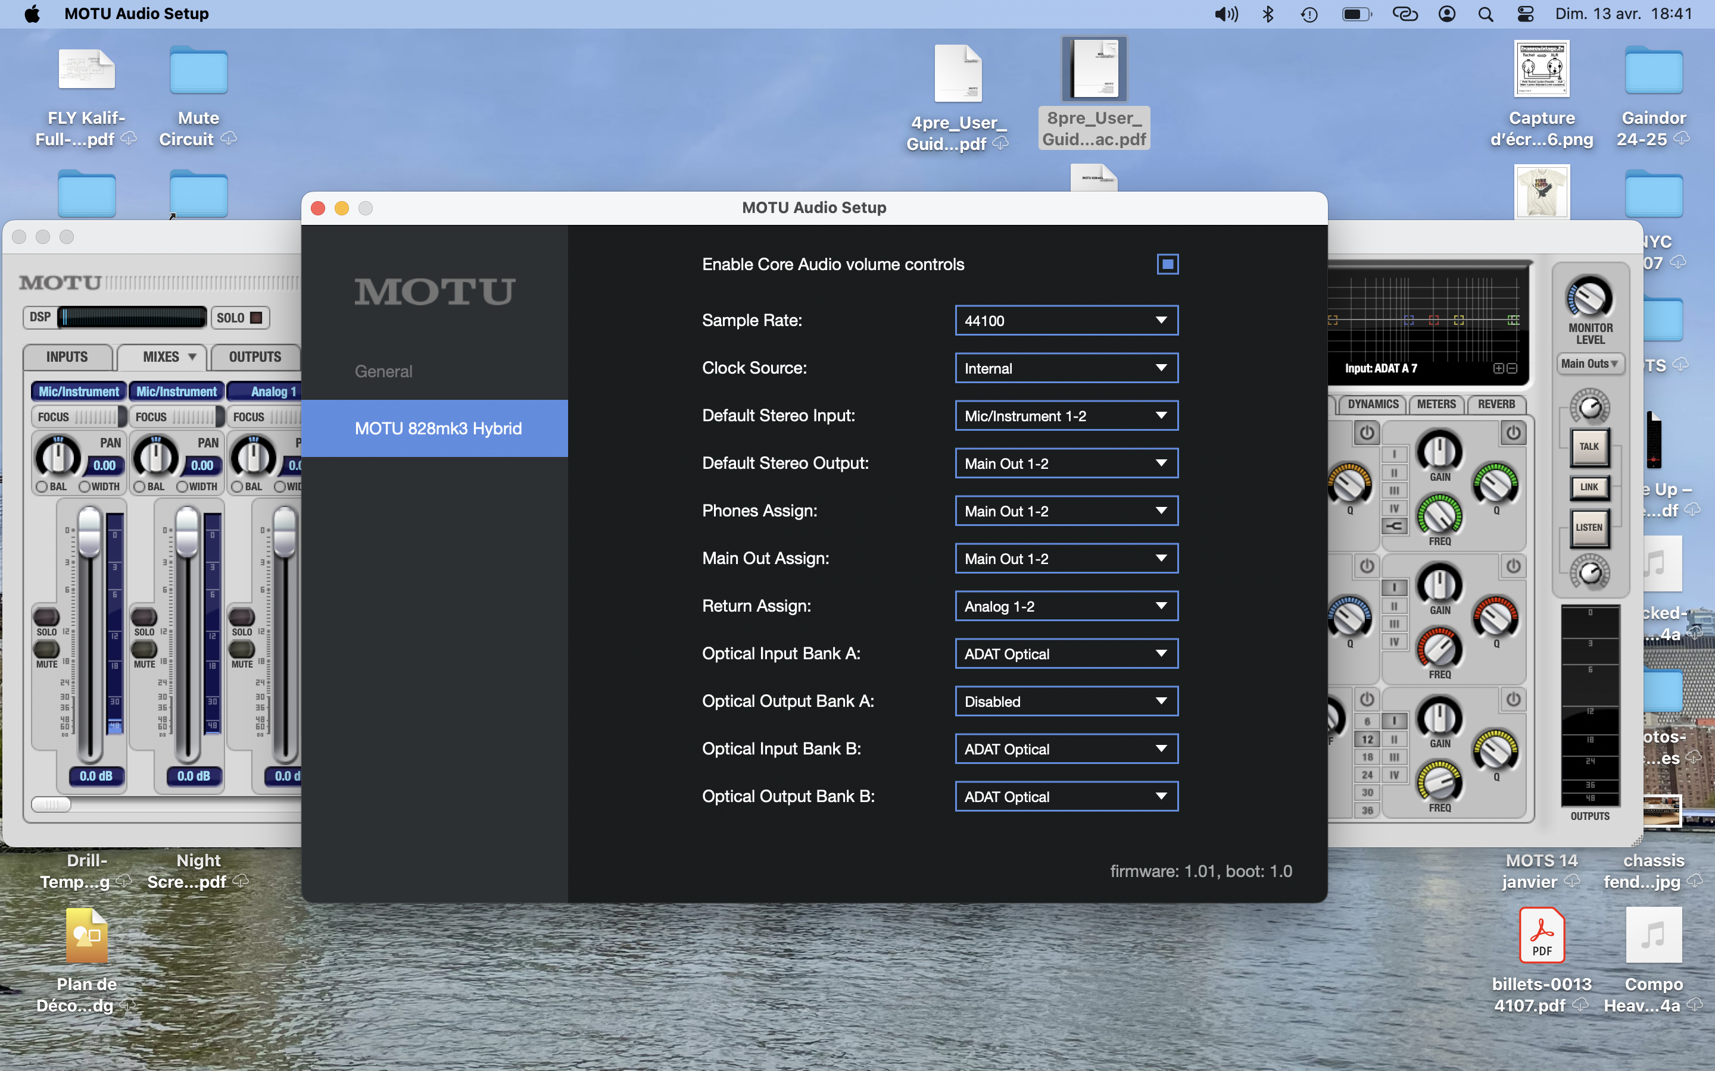Open the Optical Input Bank B dropdown
Screen dimensions: 1715x1071
click(1067, 749)
